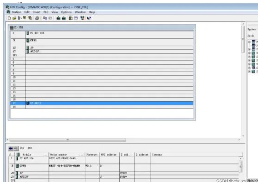
Task: Select empty rack slot 10
Action: click(102, 77)
